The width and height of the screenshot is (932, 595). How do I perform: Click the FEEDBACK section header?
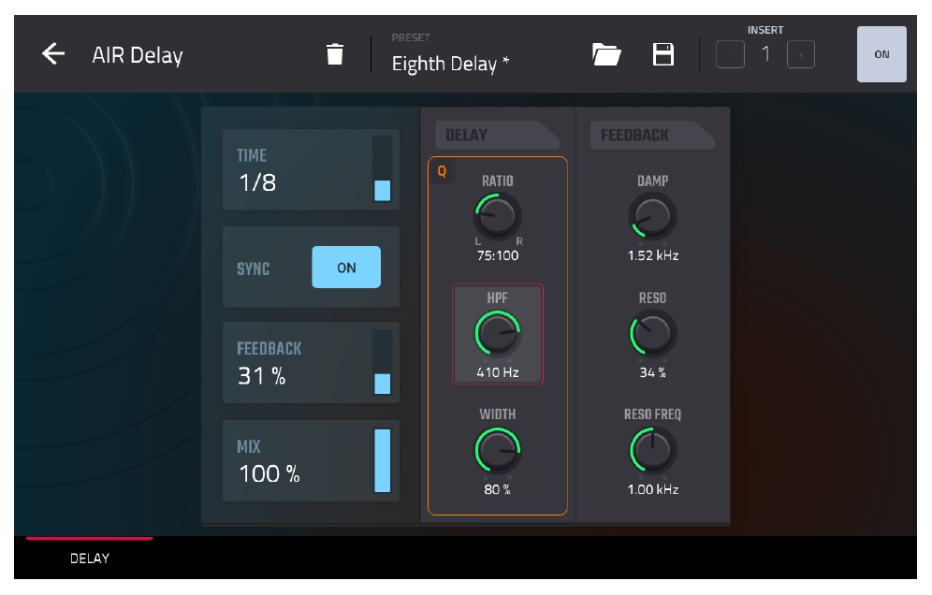point(652,135)
